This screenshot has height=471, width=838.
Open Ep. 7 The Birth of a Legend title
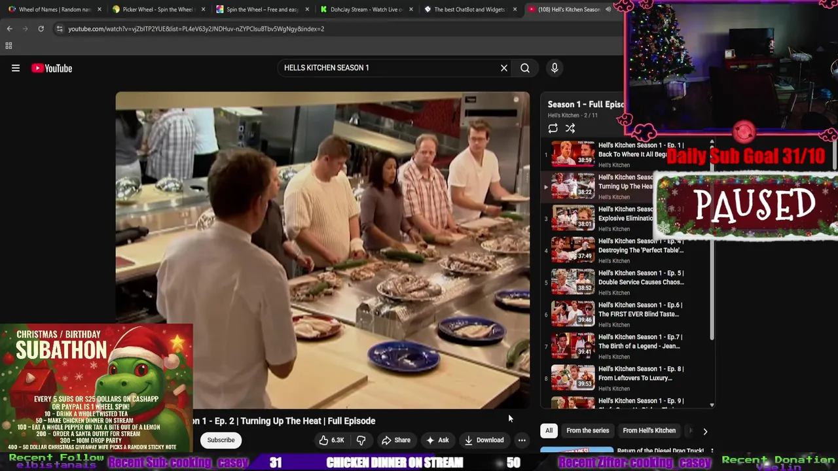[640, 342]
